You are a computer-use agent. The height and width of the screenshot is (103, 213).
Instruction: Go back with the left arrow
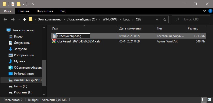point(5,20)
